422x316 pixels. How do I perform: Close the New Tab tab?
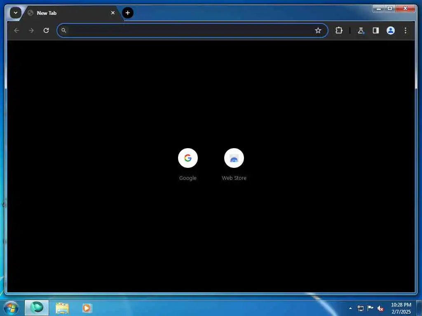[x=113, y=13]
